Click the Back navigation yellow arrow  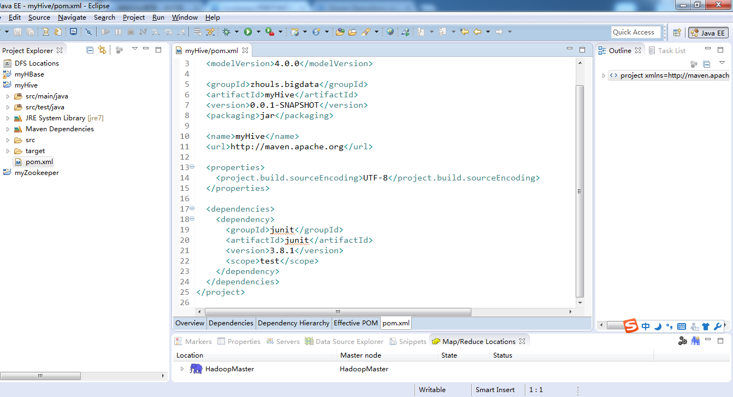tap(477, 32)
